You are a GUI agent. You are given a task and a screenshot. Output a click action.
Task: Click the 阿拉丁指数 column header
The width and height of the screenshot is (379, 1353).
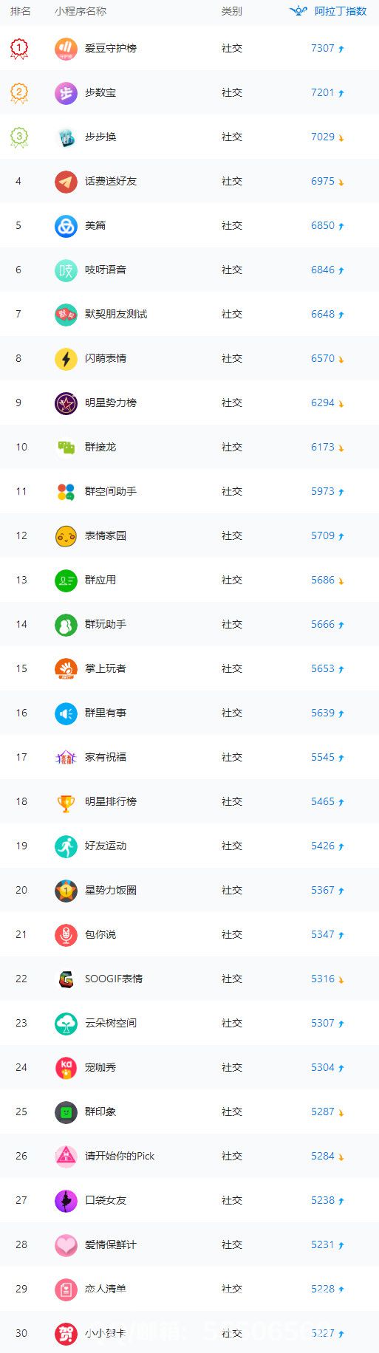(341, 11)
